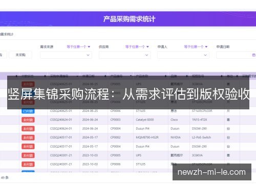Click the 1N1S-4T2X model cell
This screenshot has height=185, width=256.
(199, 120)
